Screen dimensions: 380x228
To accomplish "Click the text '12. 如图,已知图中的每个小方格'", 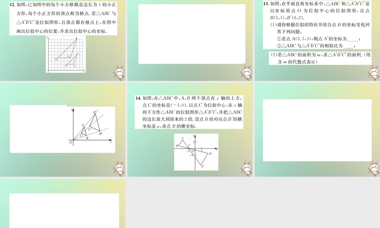I will [46, 5].
